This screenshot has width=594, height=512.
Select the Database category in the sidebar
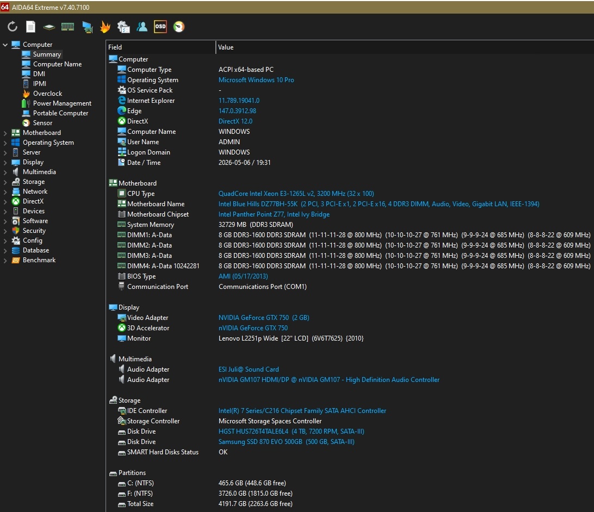[35, 250]
